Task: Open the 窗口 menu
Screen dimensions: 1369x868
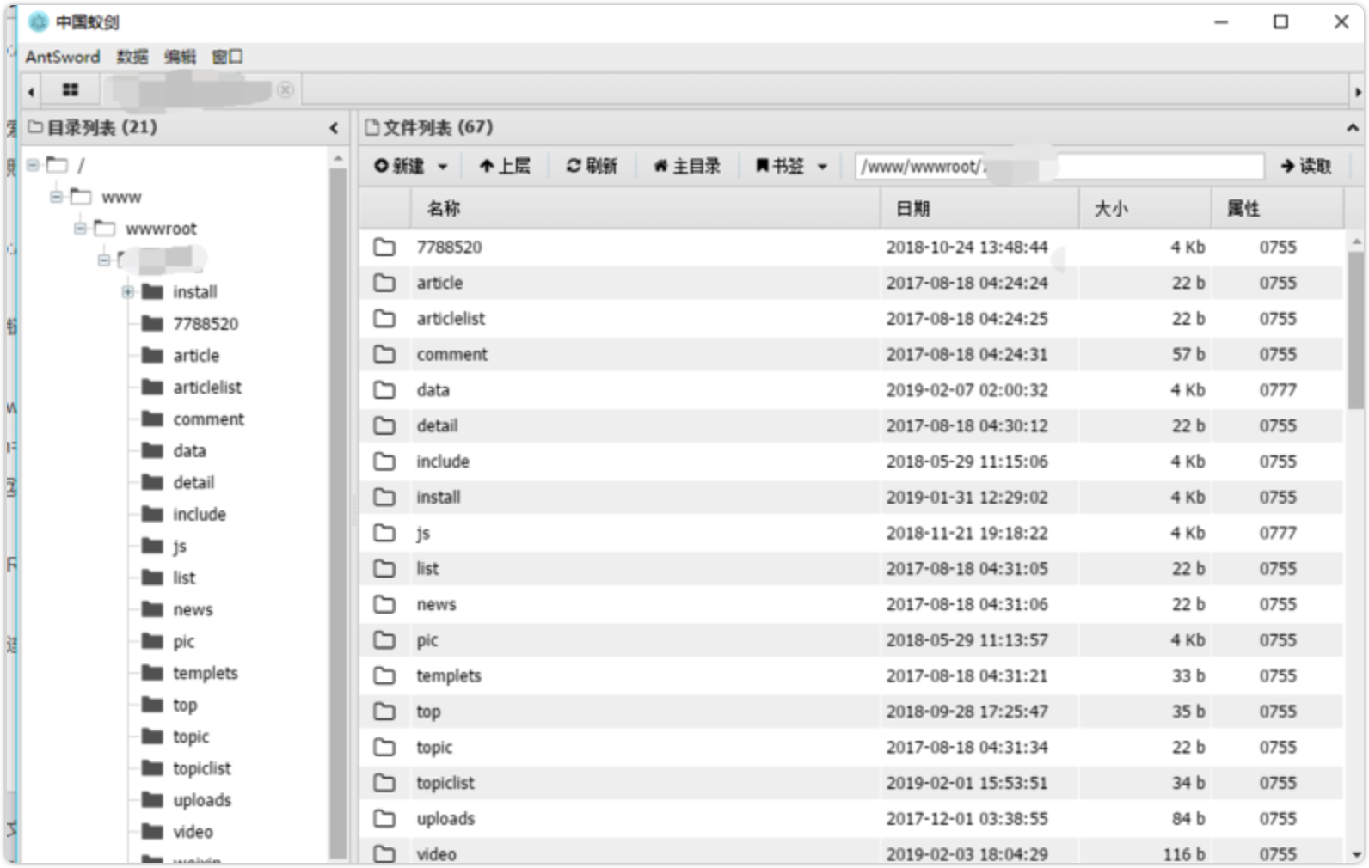Action: 227,57
